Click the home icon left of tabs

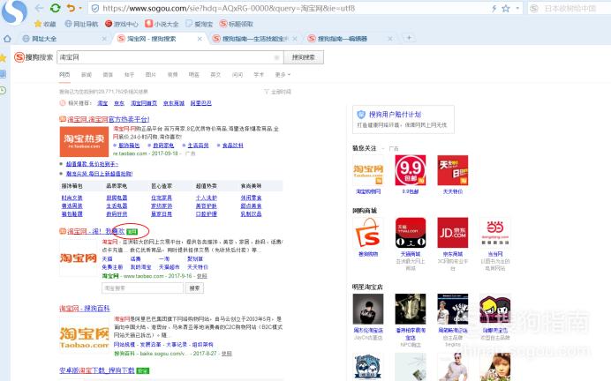tap(7, 39)
